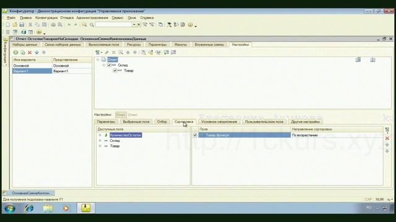The image size is (396, 222).
Task: Toggle the Склад grouping checkbox
Action: pos(109,65)
